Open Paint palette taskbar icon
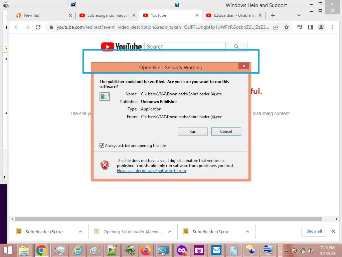Screen dimensions: 342x257 [x=95, y=250]
